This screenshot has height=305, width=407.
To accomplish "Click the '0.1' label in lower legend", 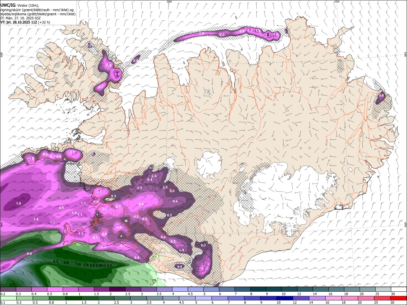I will [x=3, y=303].
